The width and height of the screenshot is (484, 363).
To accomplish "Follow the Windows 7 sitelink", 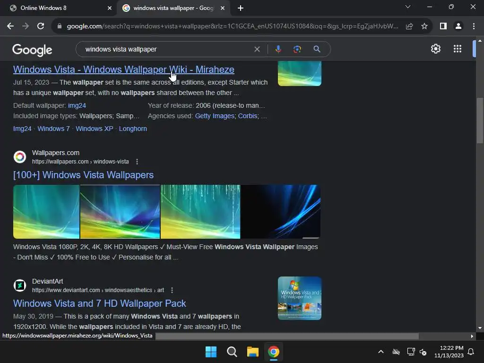I will (53, 129).
